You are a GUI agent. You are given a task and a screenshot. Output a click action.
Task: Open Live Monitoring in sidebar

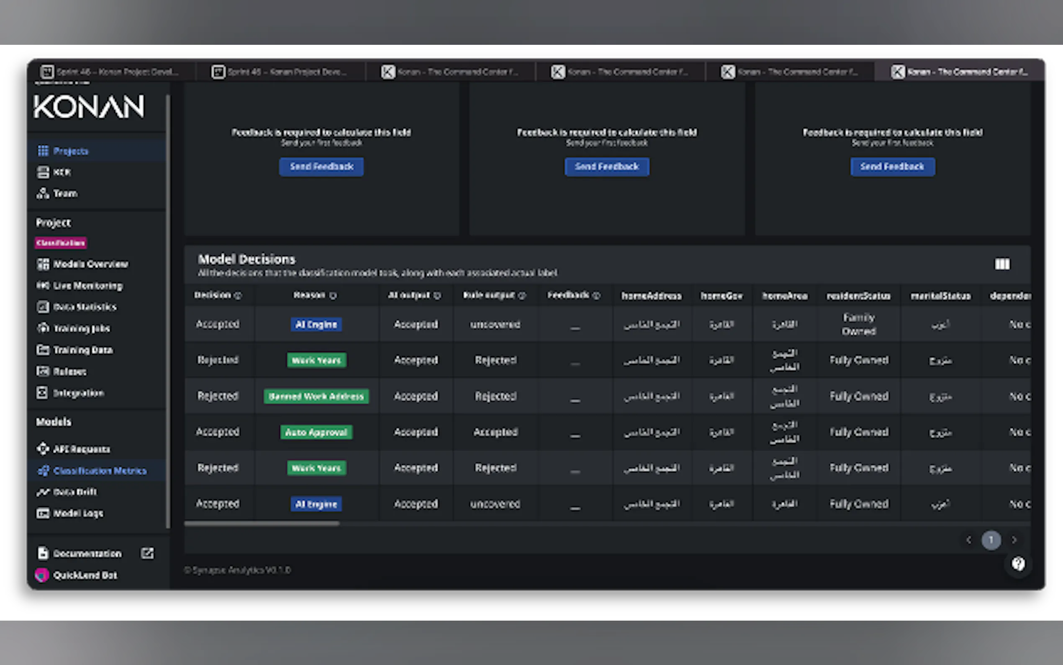coord(87,286)
